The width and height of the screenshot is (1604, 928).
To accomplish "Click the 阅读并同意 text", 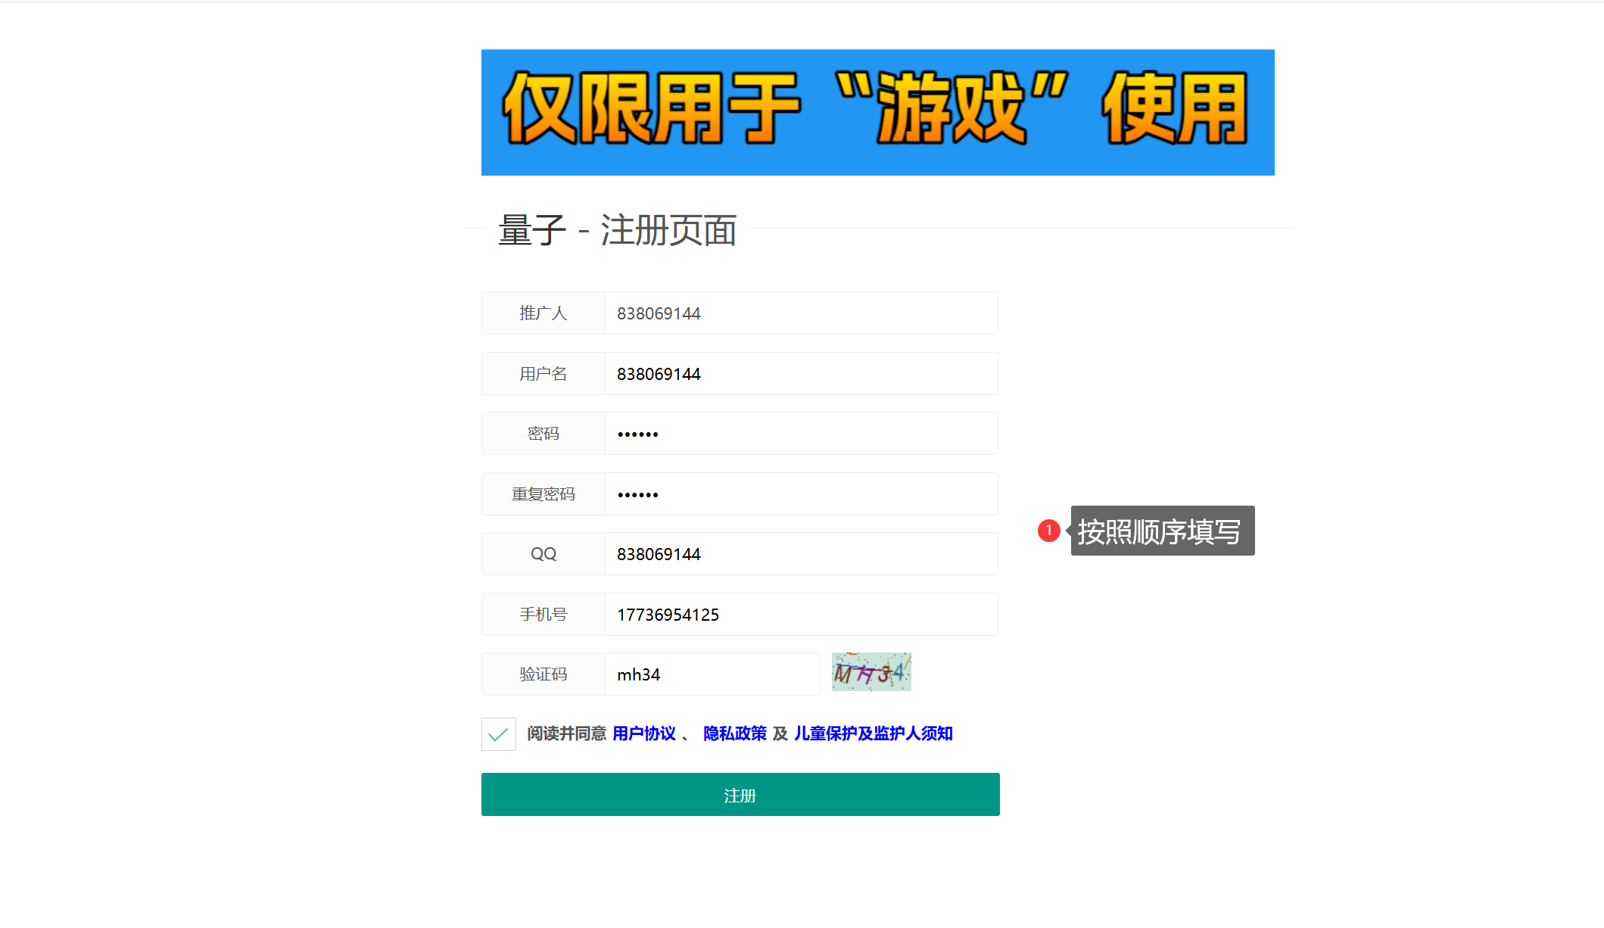I will [566, 733].
